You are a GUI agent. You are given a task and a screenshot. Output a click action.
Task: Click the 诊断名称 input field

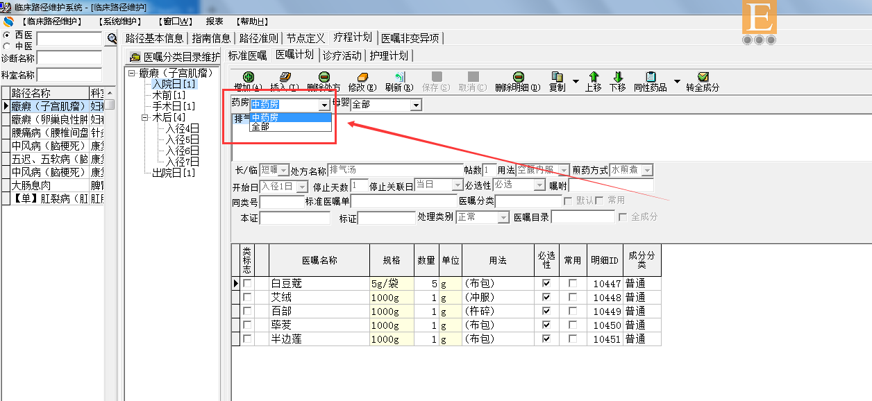69,58
